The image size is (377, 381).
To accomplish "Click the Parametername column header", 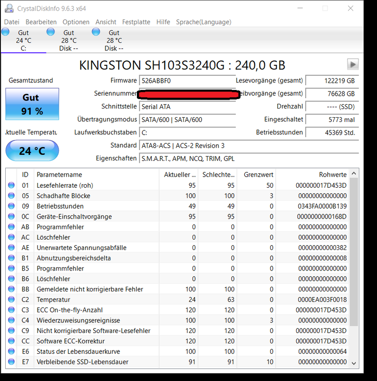I will (97, 174).
